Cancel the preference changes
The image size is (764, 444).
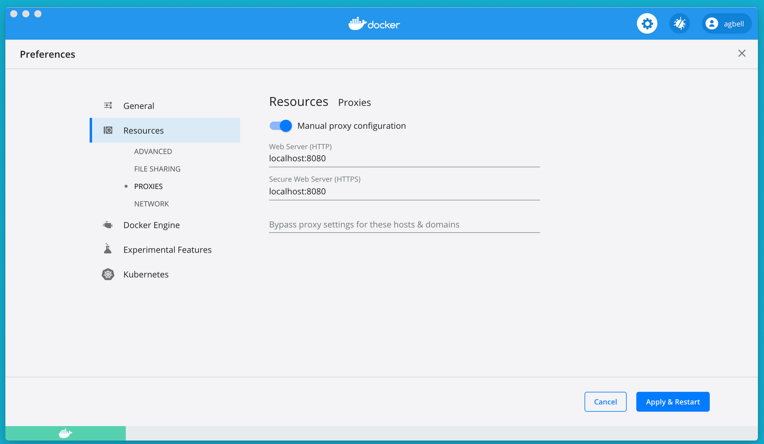point(605,402)
